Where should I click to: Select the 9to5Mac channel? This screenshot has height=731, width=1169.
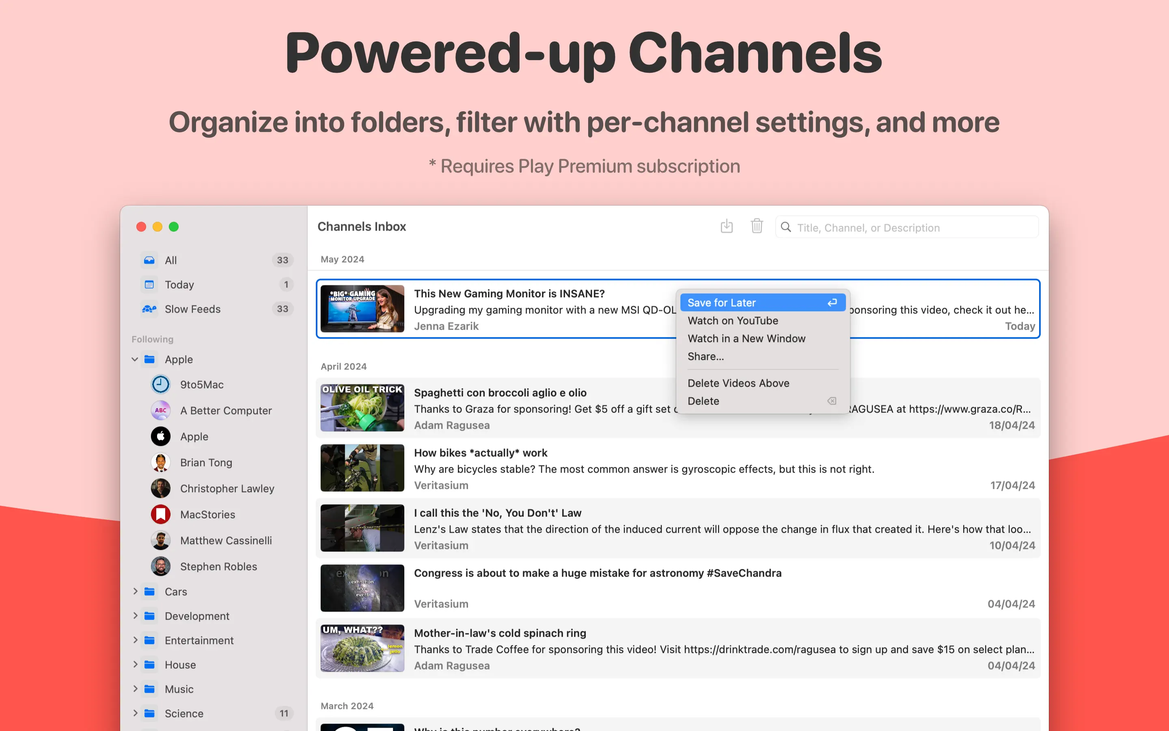[x=201, y=384]
